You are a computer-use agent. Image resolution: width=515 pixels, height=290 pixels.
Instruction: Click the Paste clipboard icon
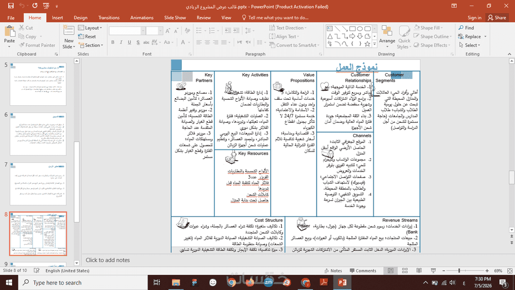pyautogui.click(x=10, y=32)
